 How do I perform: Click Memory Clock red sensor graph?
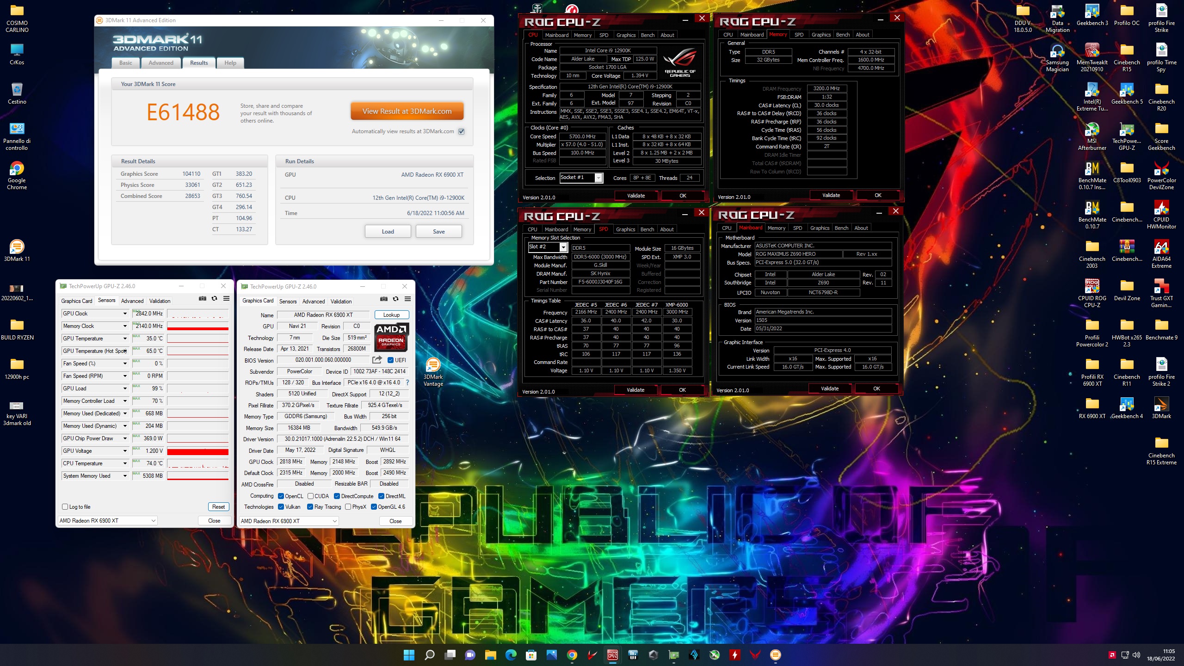(198, 326)
